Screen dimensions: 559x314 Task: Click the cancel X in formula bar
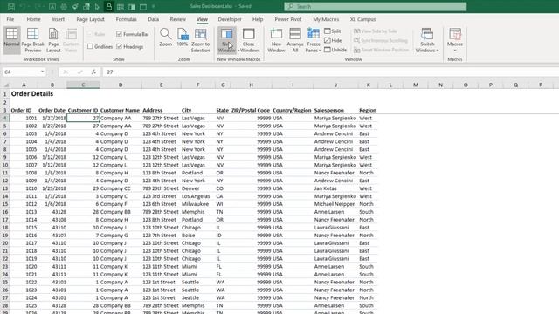(66, 72)
